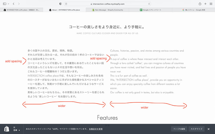The image size is (215, 134).
Task: Go forward to the next page
Action: 19,4
